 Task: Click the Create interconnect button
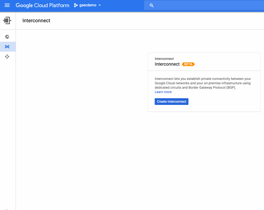click(x=171, y=102)
